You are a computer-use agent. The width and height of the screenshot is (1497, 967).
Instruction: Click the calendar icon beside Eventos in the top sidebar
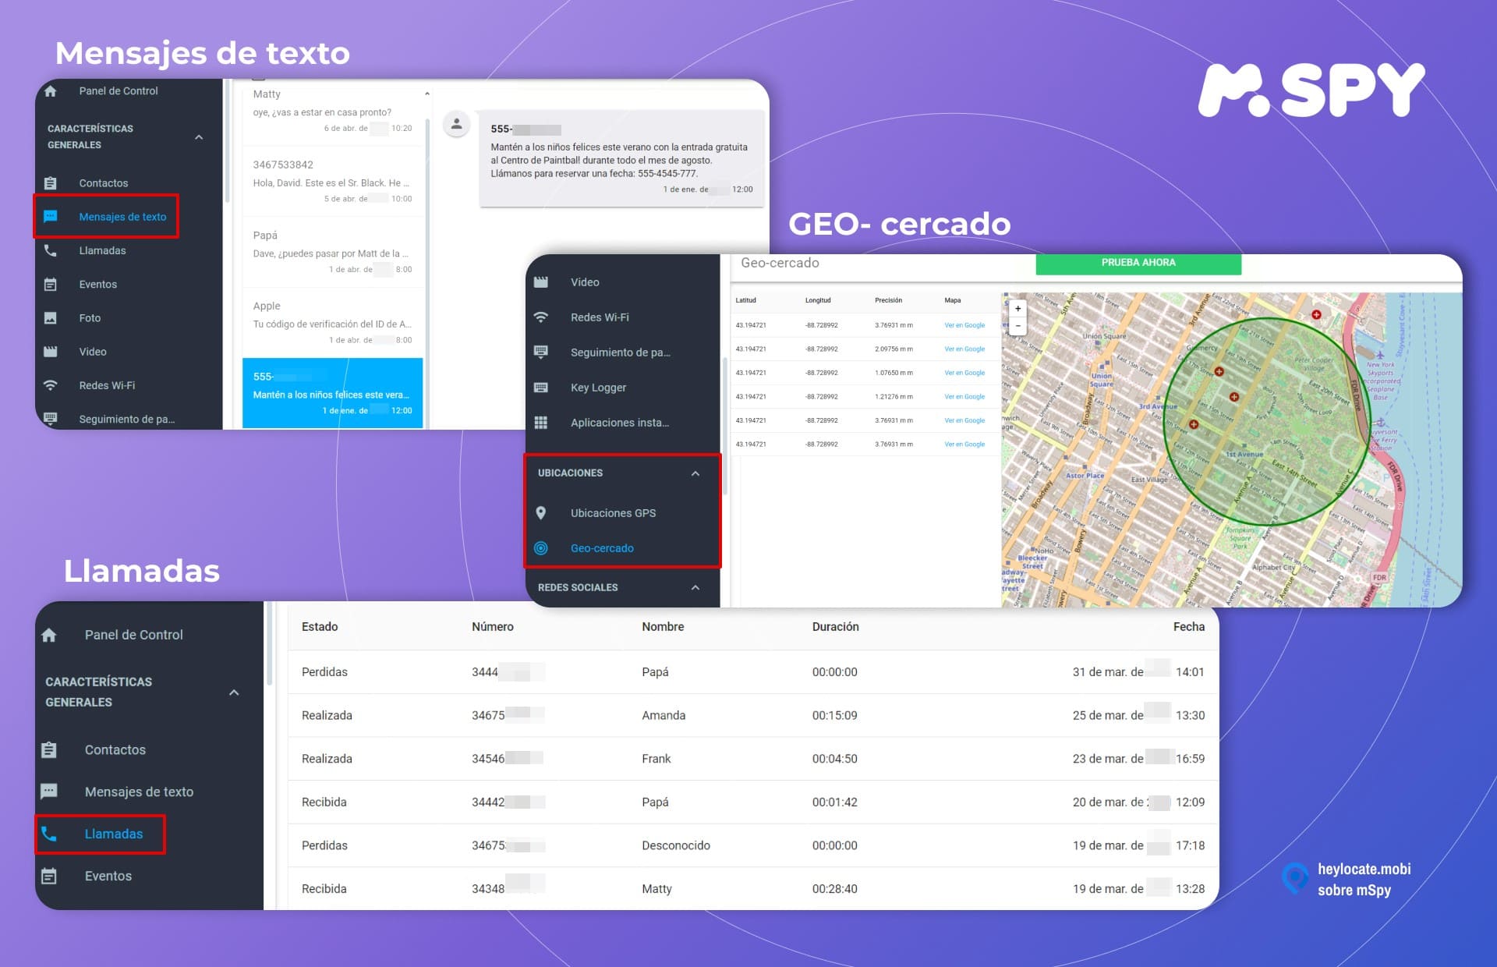(51, 285)
